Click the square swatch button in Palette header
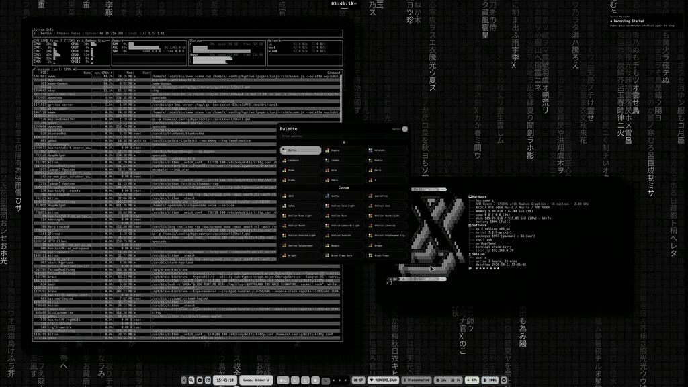Screen dimensions: 688x387 coord(405,129)
